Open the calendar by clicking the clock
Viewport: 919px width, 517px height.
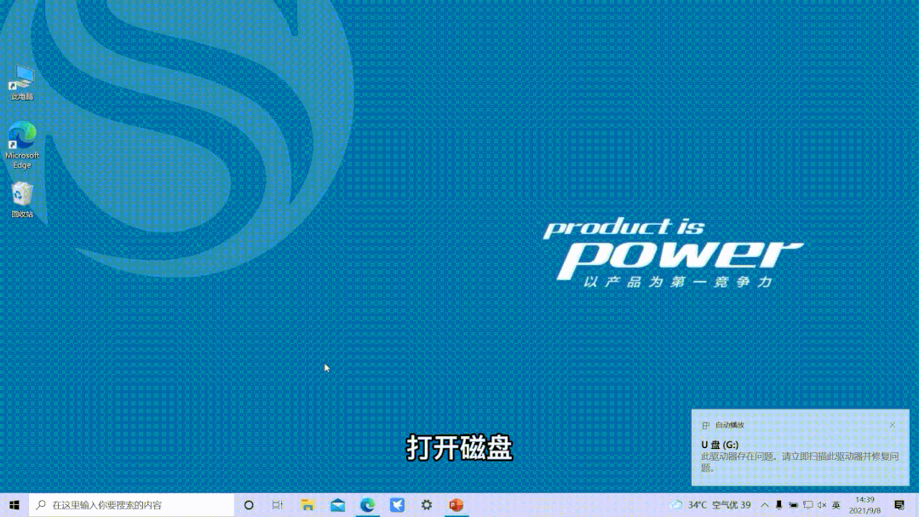pos(867,505)
